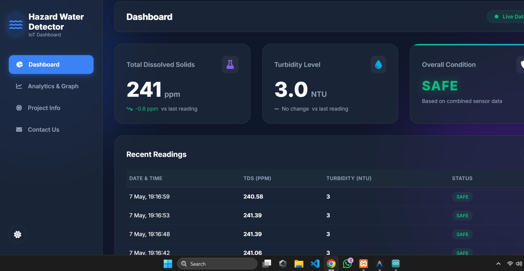The width and height of the screenshot is (524, 271).
Task: Select the 7 May, 19:16:59 timestamp
Action: (149, 197)
